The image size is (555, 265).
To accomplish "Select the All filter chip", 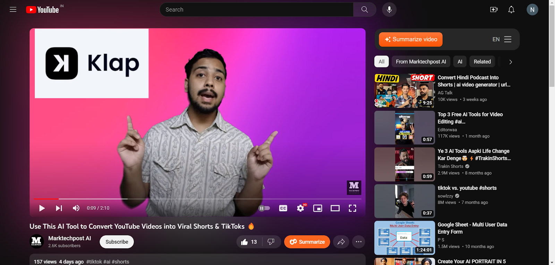I will point(382,62).
